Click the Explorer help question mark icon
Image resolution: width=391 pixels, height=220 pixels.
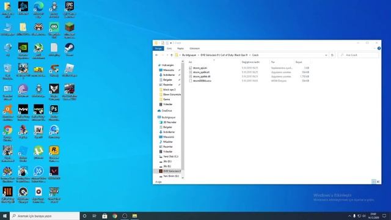[379, 48]
